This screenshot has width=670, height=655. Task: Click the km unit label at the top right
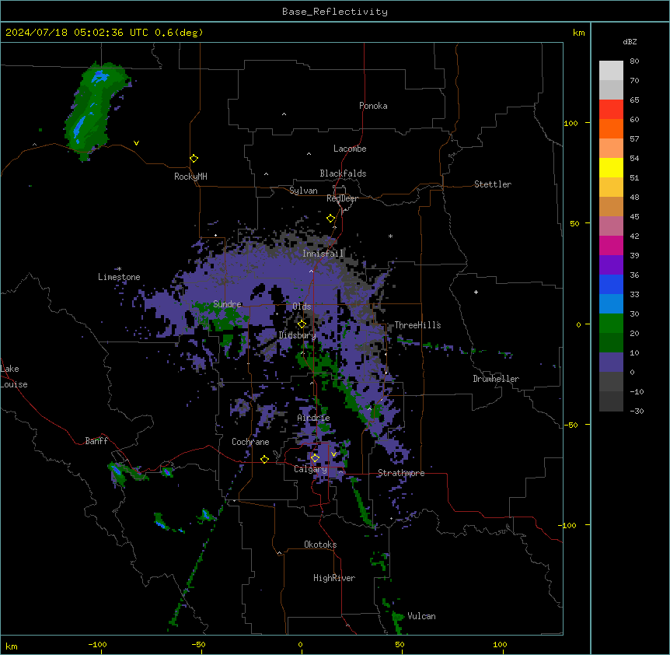(578, 33)
